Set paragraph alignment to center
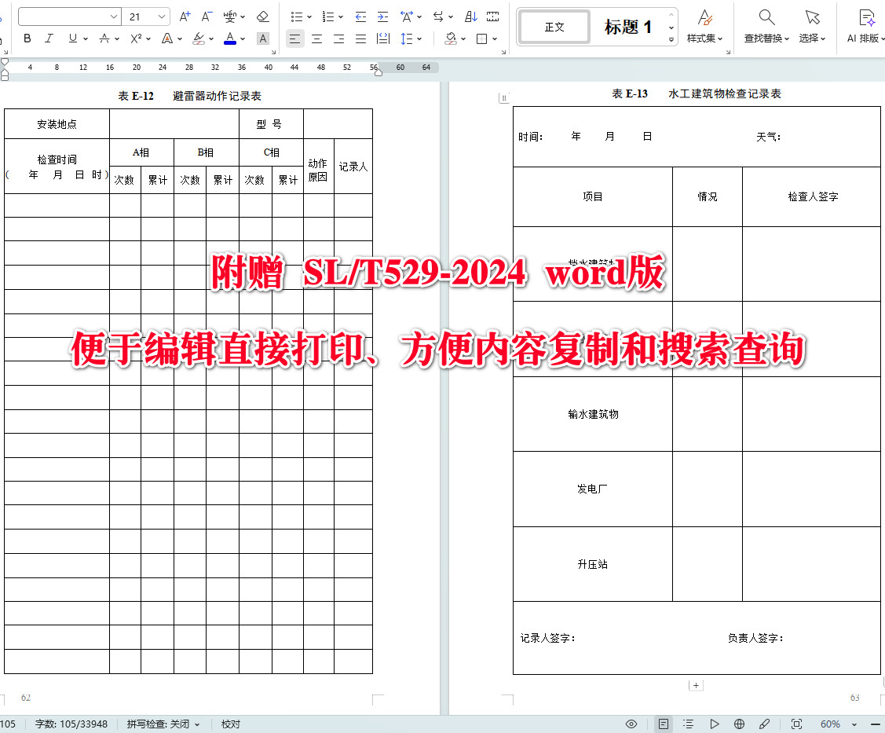Image resolution: width=885 pixels, height=733 pixels. [x=316, y=38]
